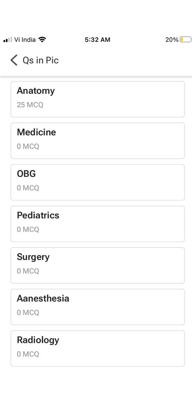Tap the 0 MCQ count under Radiology
This screenshot has width=192, height=415.
pyautogui.click(x=28, y=354)
